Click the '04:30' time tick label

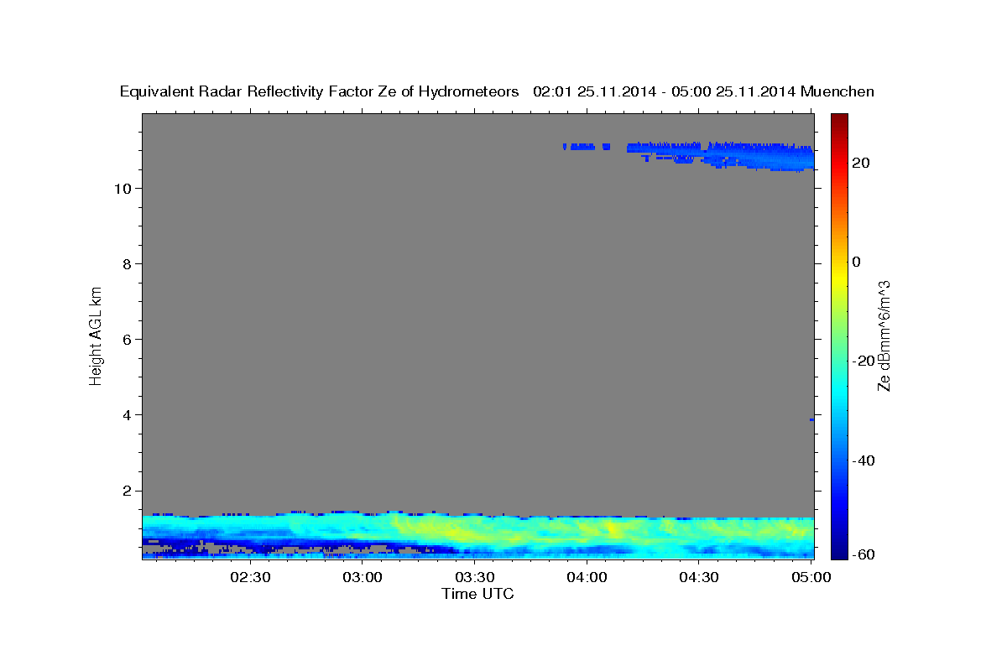[x=698, y=577]
